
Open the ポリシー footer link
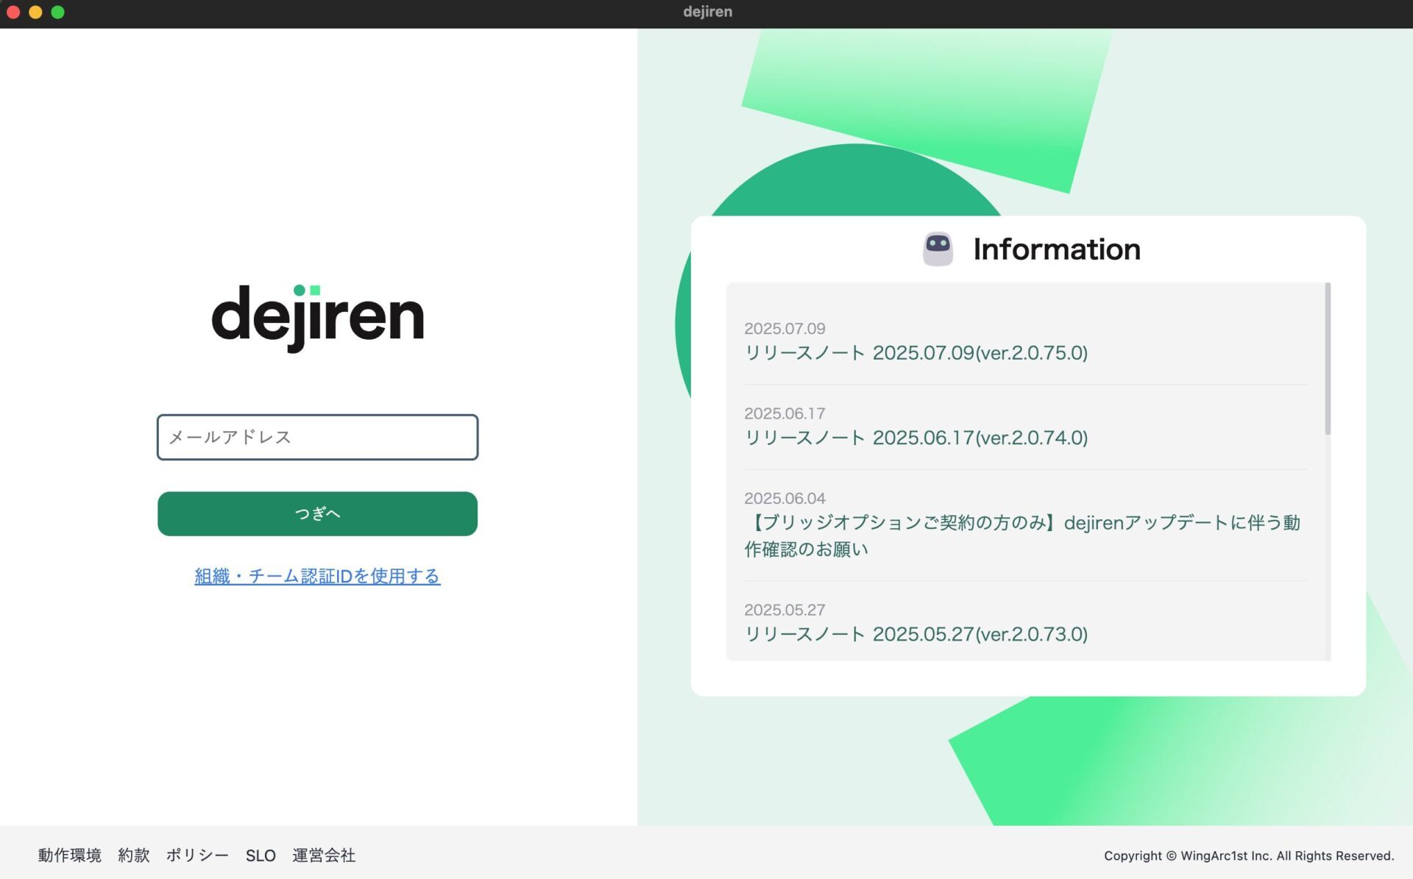[x=197, y=855]
